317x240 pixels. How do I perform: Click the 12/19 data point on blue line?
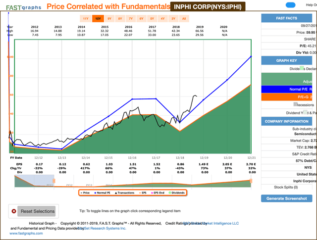point(204,100)
